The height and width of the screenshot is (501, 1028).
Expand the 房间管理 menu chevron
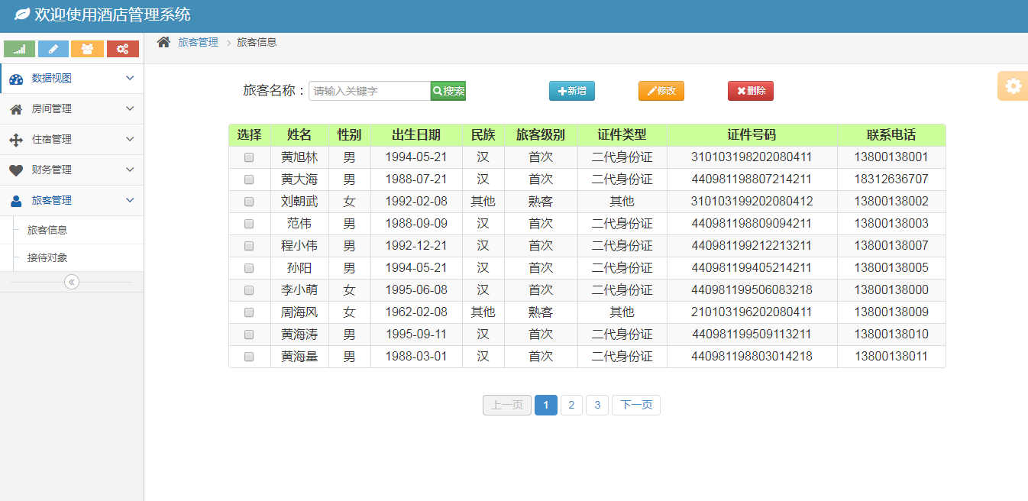click(130, 108)
